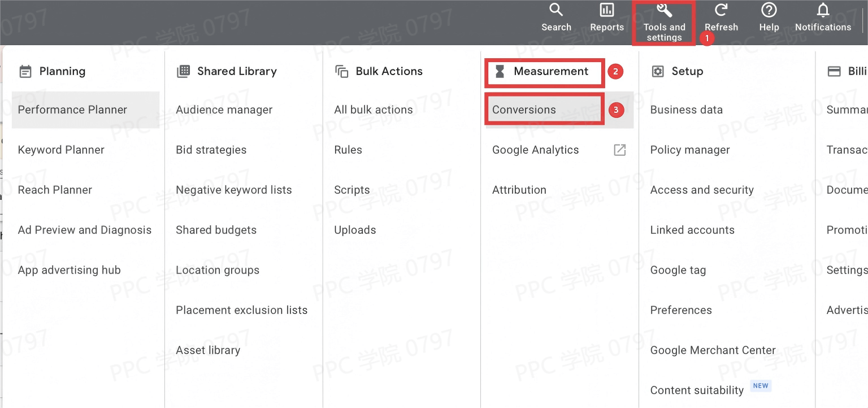The image size is (868, 408).
Task: Open the Reports chart icon
Action: [x=607, y=10]
